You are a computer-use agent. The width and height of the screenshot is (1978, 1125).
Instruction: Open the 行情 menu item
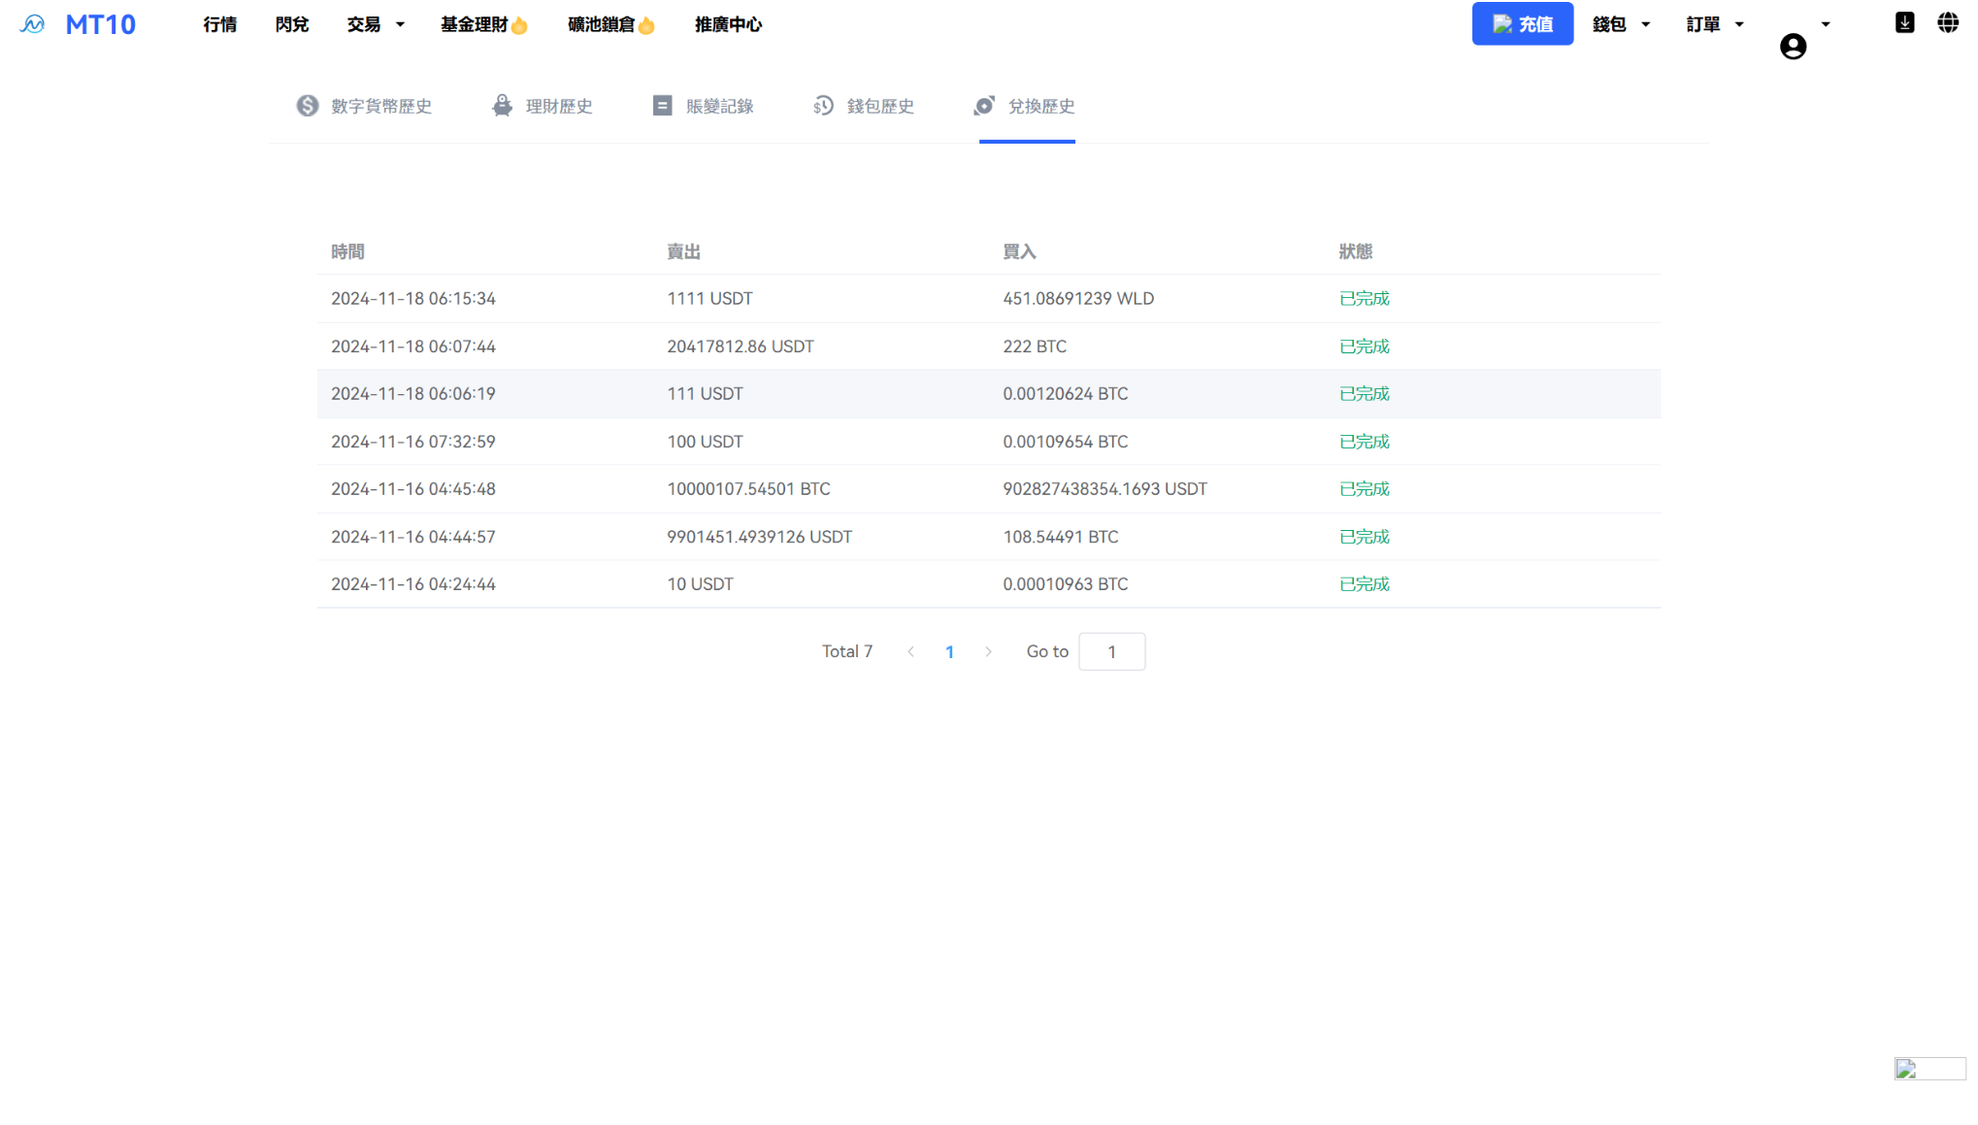[220, 24]
